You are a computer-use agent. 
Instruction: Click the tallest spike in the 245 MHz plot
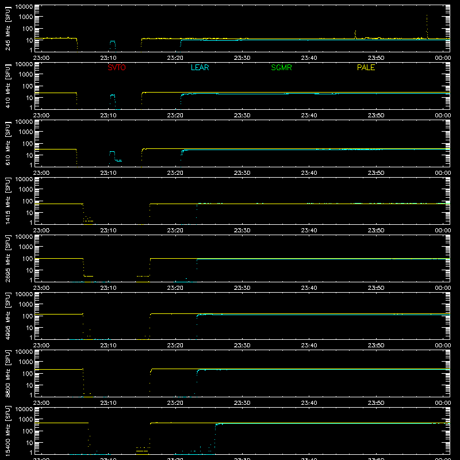tap(427, 26)
